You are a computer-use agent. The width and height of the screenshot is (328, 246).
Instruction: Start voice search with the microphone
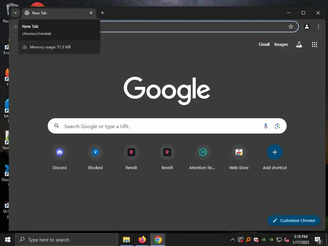(x=266, y=126)
